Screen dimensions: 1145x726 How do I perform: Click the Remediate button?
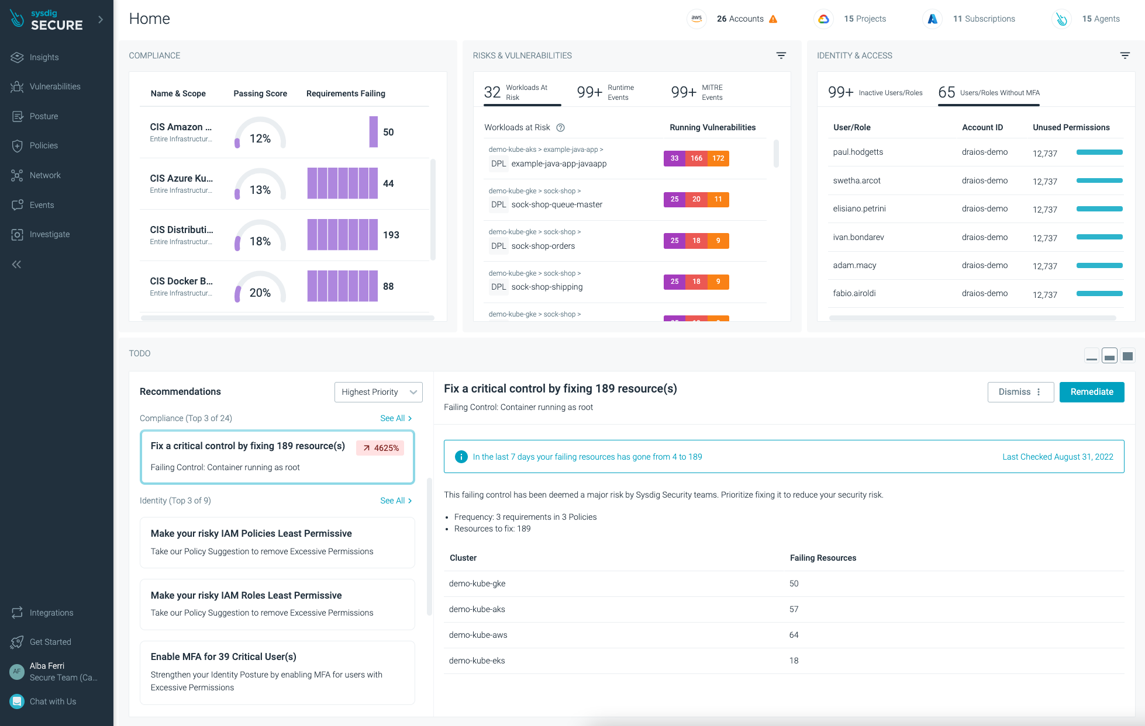(x=1091, y=392)
